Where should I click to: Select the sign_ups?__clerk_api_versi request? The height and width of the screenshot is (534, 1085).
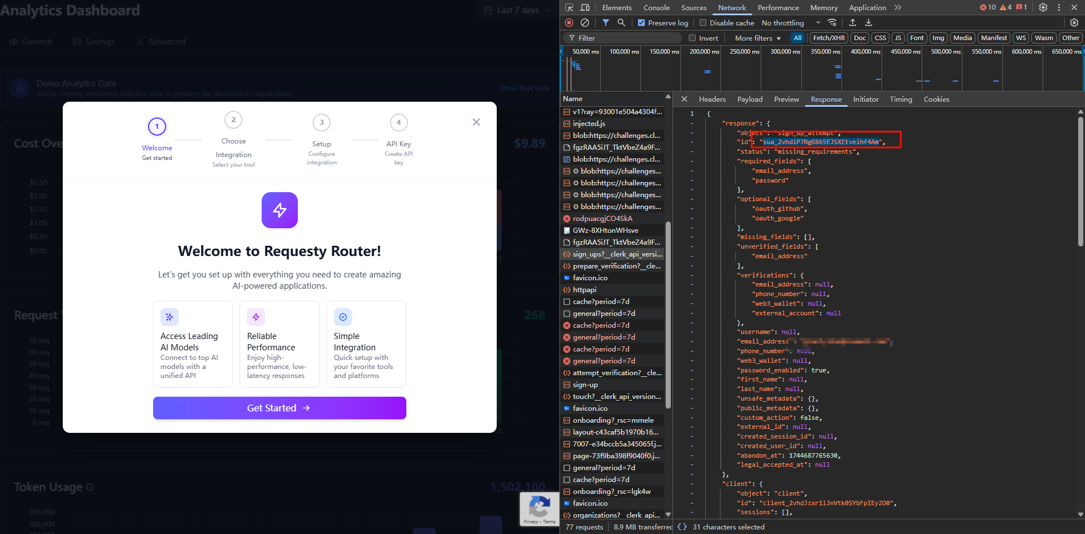(613, 254)
